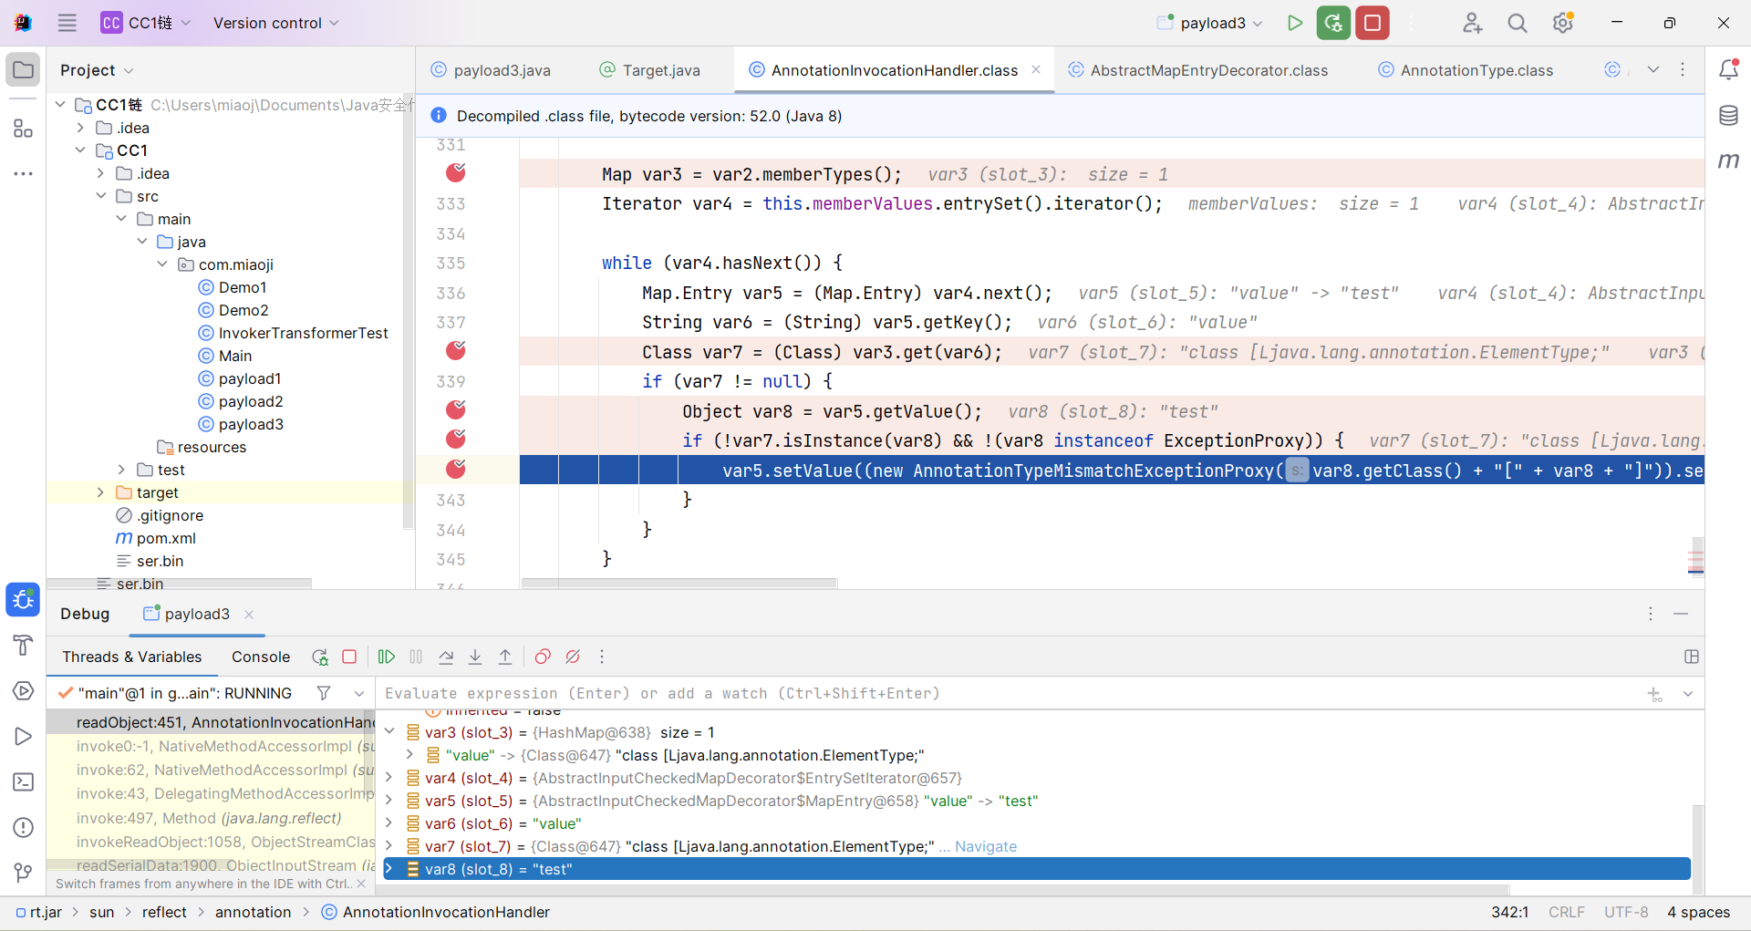Open the View Breakpoints dialog icon
Viewport: 1751px width, 931px height.
point(543,657)
